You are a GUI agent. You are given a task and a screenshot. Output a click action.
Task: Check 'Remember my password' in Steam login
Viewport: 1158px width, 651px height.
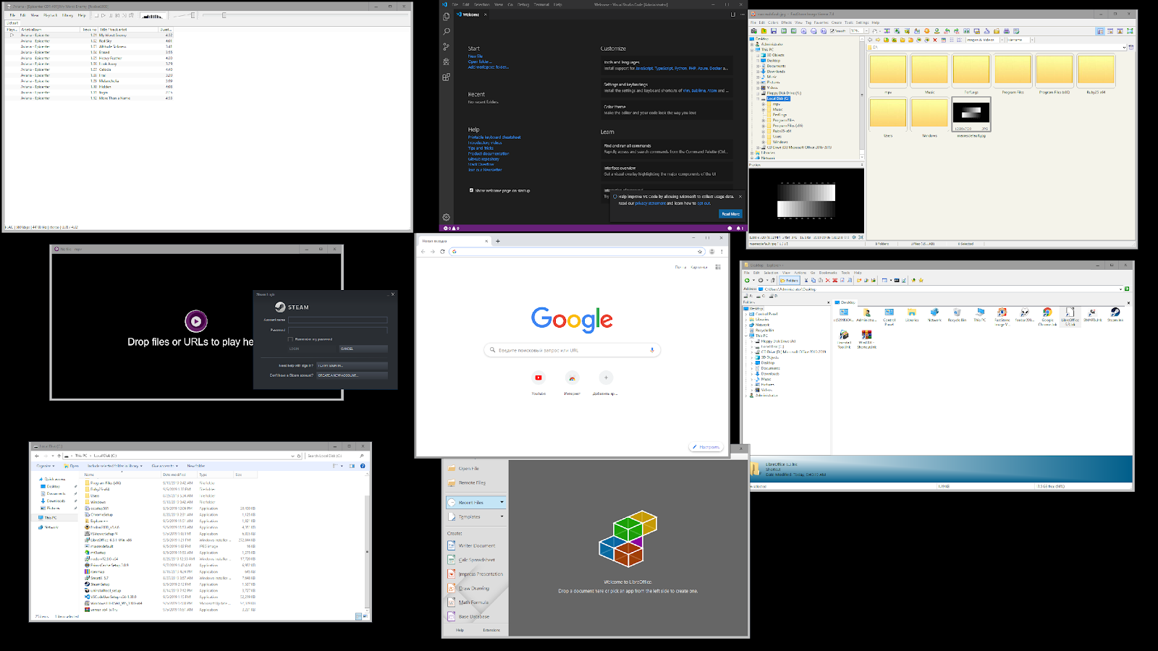291,339
